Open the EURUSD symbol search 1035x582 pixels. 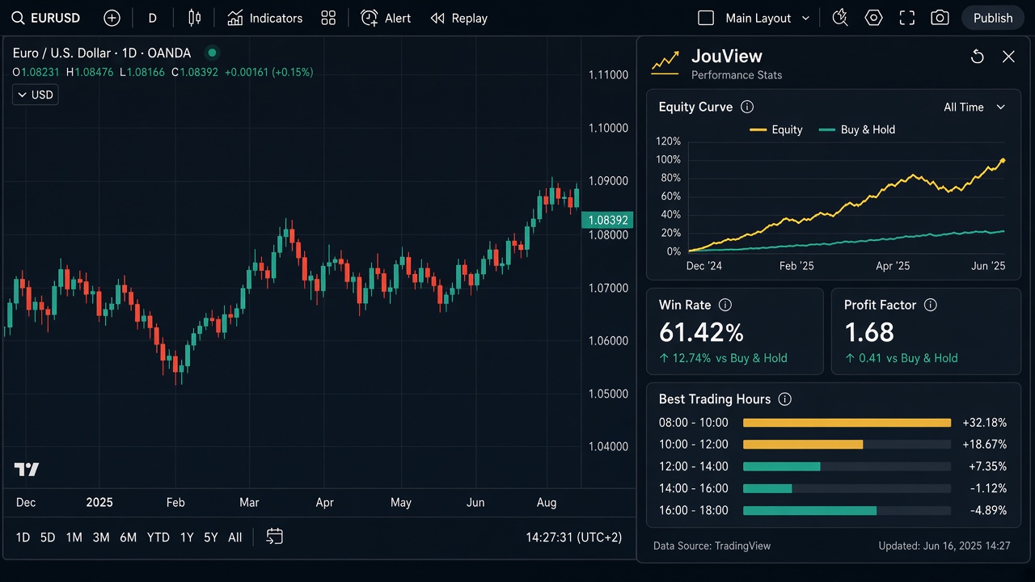point(46,18)
